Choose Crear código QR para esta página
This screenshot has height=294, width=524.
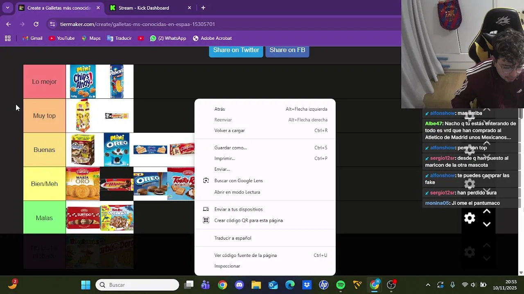click(x=265, y=220)
